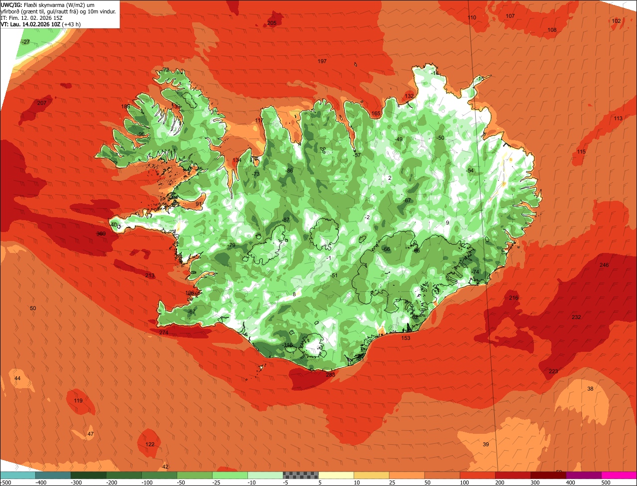
Task: Click the map value 110
Action: coord(472,18)
